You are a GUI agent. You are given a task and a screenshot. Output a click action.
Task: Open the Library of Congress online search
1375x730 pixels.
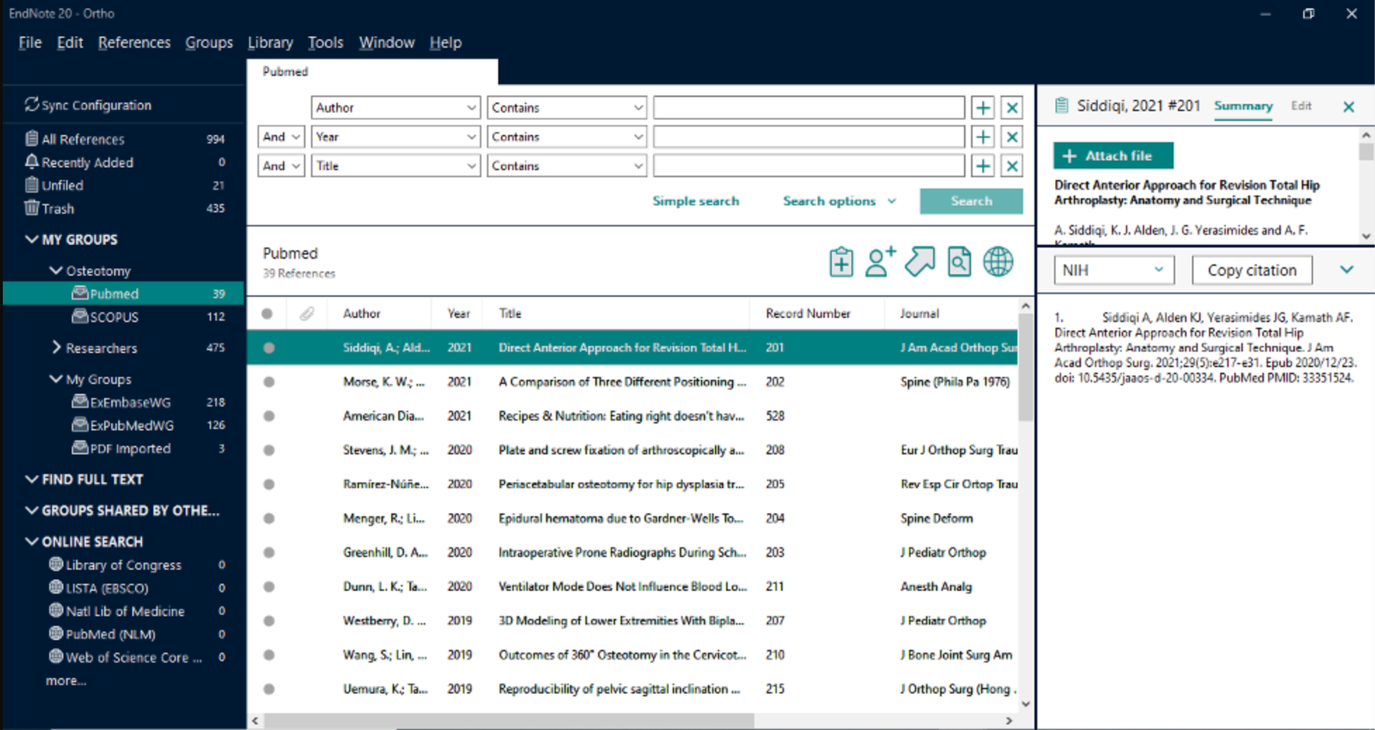124,565
